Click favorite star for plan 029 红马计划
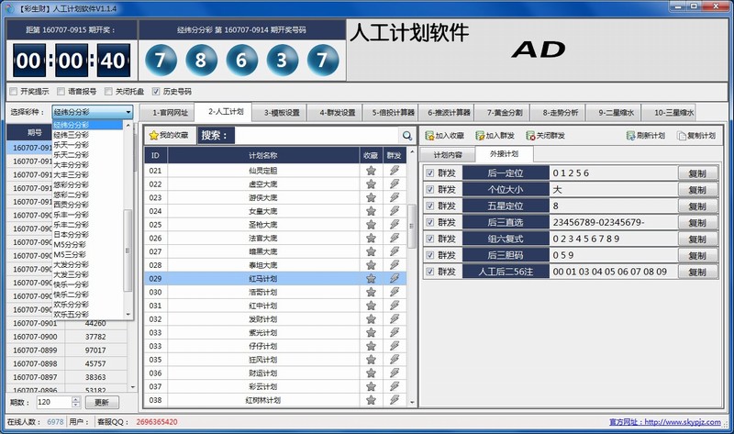734x434 pixels. (371, 278)
